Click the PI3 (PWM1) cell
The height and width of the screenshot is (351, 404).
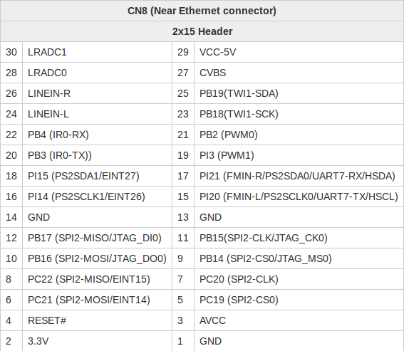[x=299, y=155]
